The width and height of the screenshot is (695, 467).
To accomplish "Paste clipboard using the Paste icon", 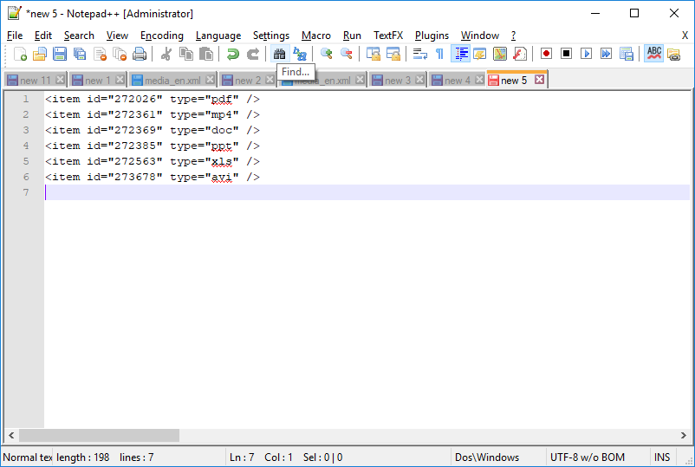I will [206, 54].
